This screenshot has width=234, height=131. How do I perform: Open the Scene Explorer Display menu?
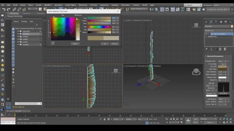click(x=24, y=21)
